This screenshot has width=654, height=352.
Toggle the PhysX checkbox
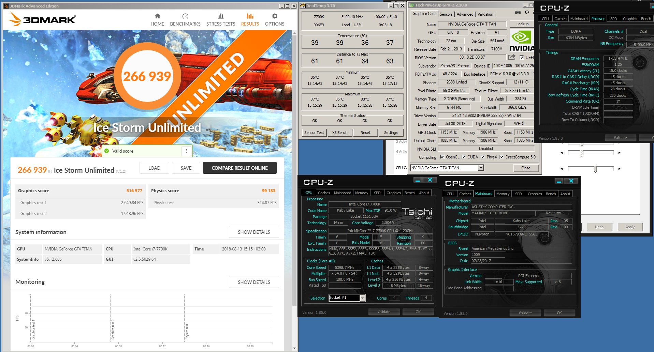coord(483,157)
